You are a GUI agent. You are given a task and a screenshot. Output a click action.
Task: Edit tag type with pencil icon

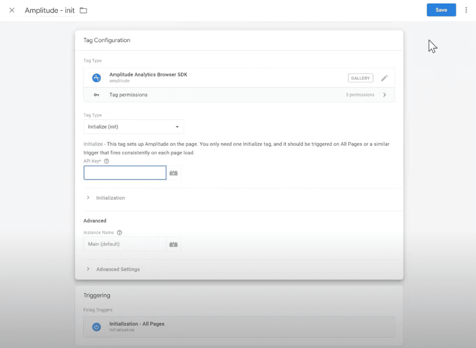[384, 78]
